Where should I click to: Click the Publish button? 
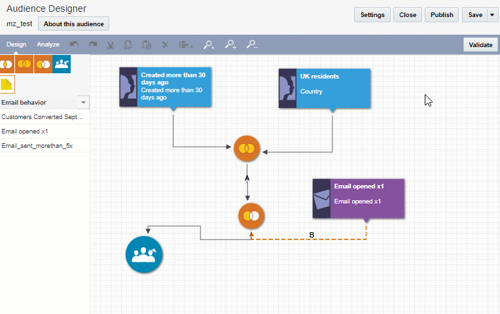click(x=442, y=15)
